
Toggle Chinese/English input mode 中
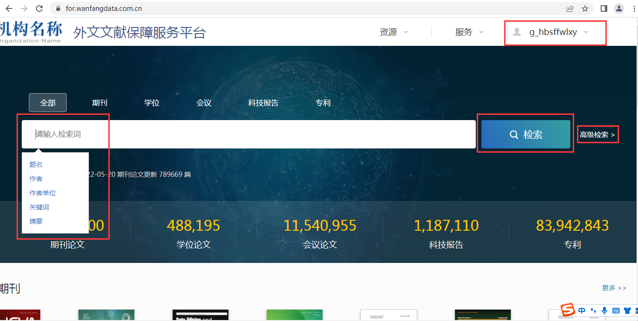point(582,311)
